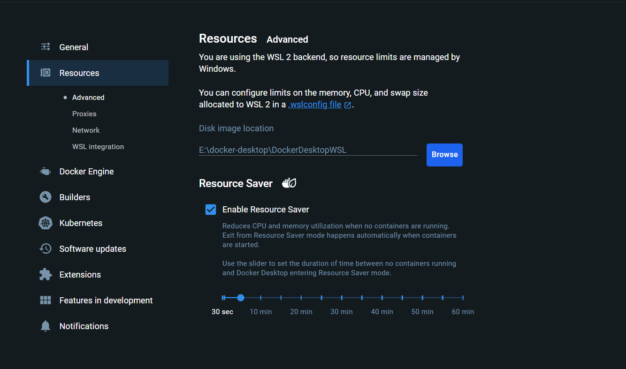Select the Resources settings section
The height and width of the screenshot is (369, 626).
[x=98, y=73]
